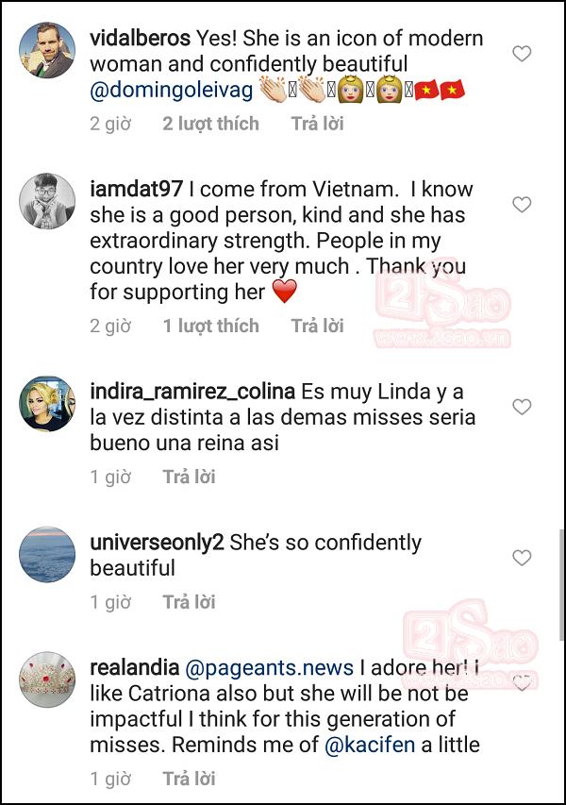The height and width of the screenshot is (805, 566).
Task: Tap the heart beside realandia's comment
Action: point(522,683)
